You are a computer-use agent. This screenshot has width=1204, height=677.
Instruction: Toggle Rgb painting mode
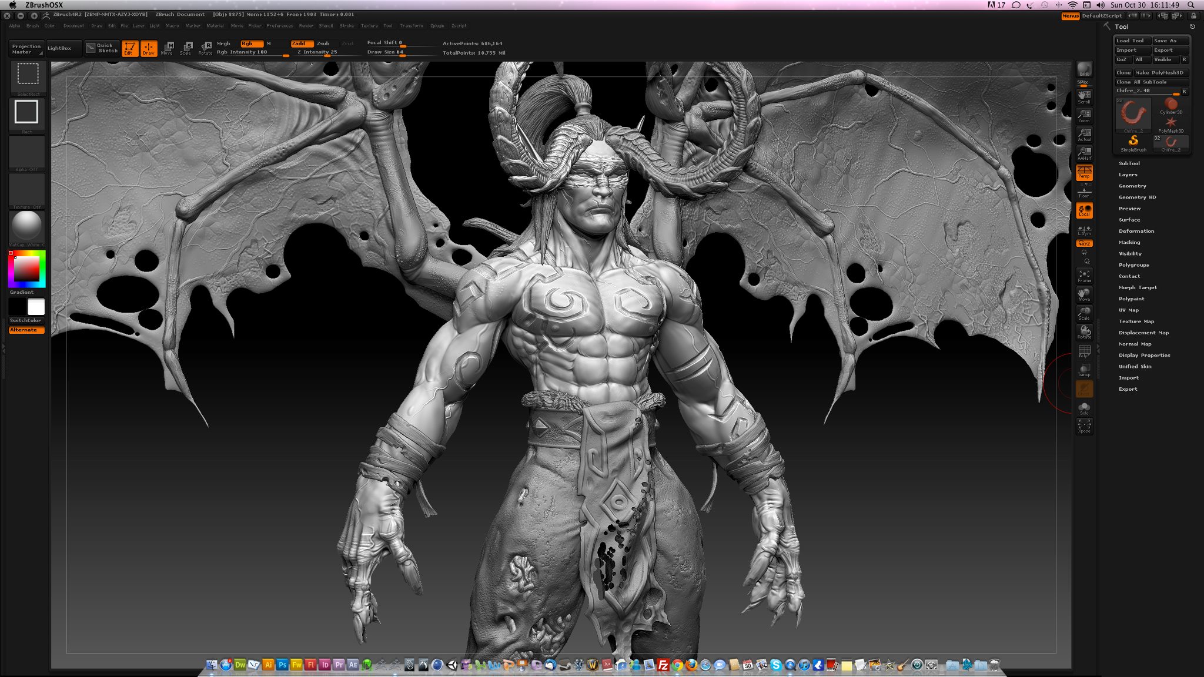pyautogui.click(x=251, y=43)
